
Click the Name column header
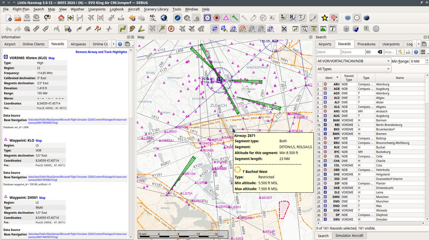coord(400,78)
